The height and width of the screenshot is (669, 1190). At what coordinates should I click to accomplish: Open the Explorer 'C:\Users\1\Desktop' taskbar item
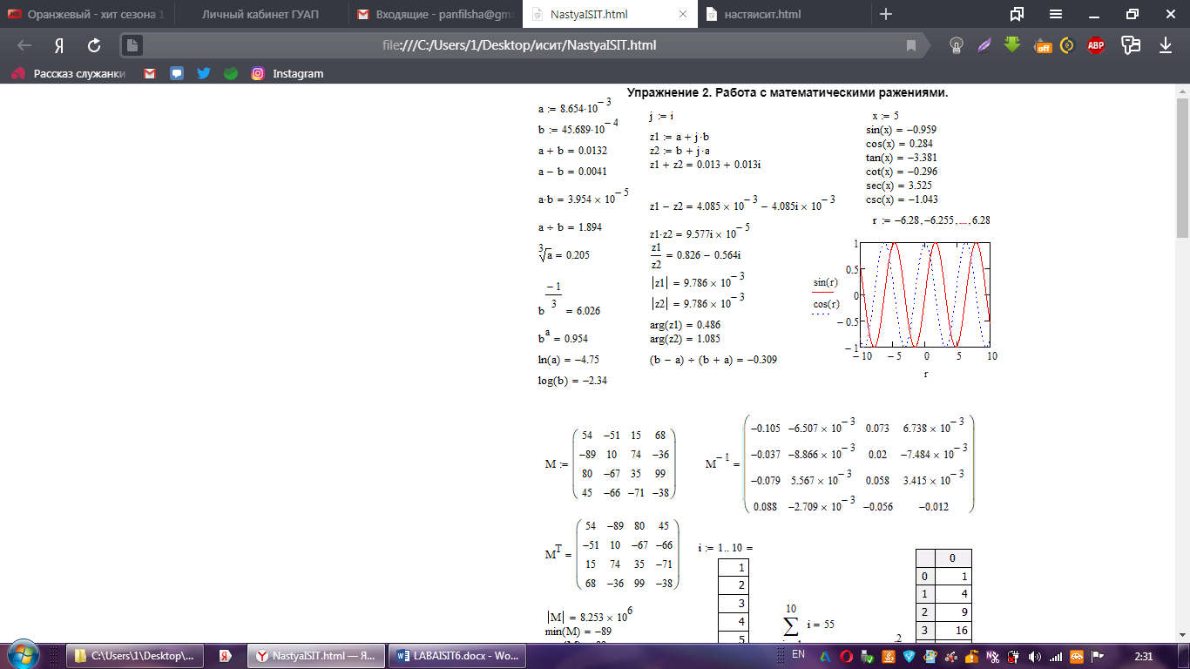(135, 655)
